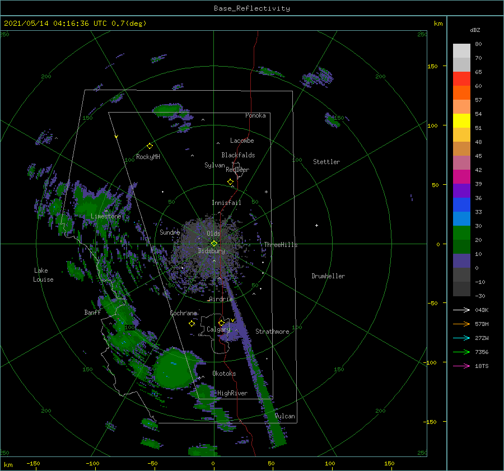This screenshot has width=504, height=471.
Task: Click the Stettler label
Action: [x=326, y=162]
